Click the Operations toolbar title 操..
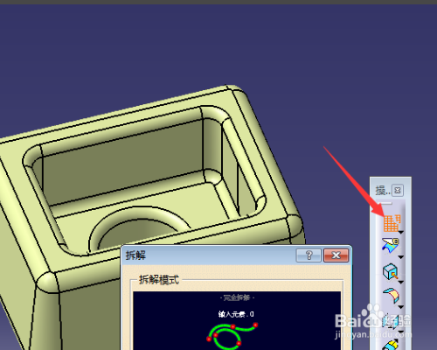Image resolution: width=437 pixels, height=350 pixels. (382, 191)
